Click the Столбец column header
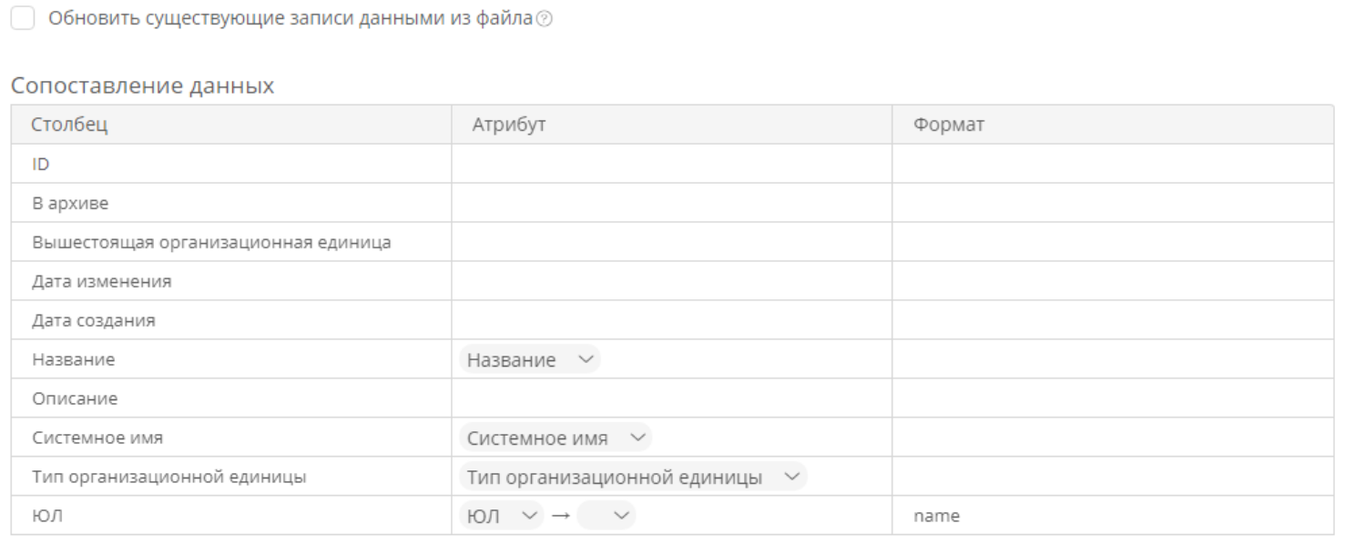 [231, 125]
